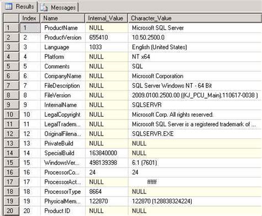Click the All rights reserved cell

195,115
